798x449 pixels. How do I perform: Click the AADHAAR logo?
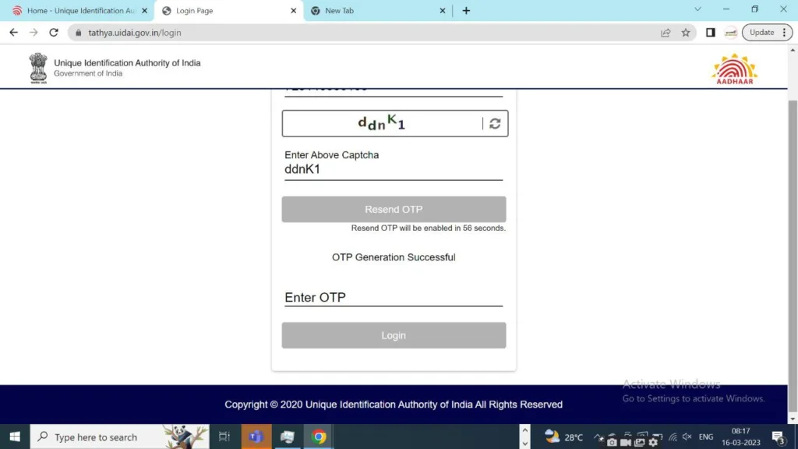[x=734, y=69]
